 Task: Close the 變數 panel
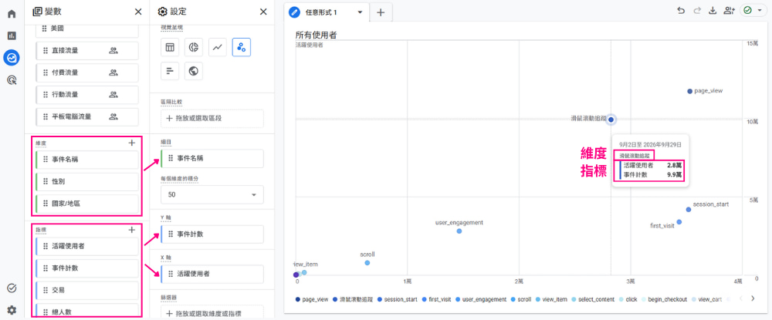(138, 12)
